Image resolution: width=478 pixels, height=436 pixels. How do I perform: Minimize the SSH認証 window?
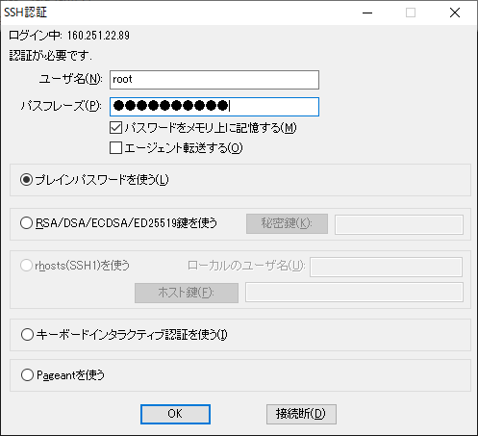(x=367, y=13)
